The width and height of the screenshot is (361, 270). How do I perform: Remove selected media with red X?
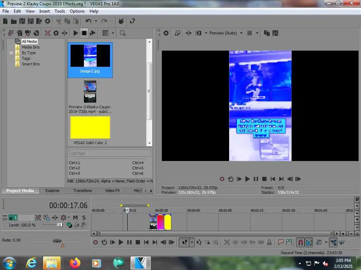pos(48,33)
